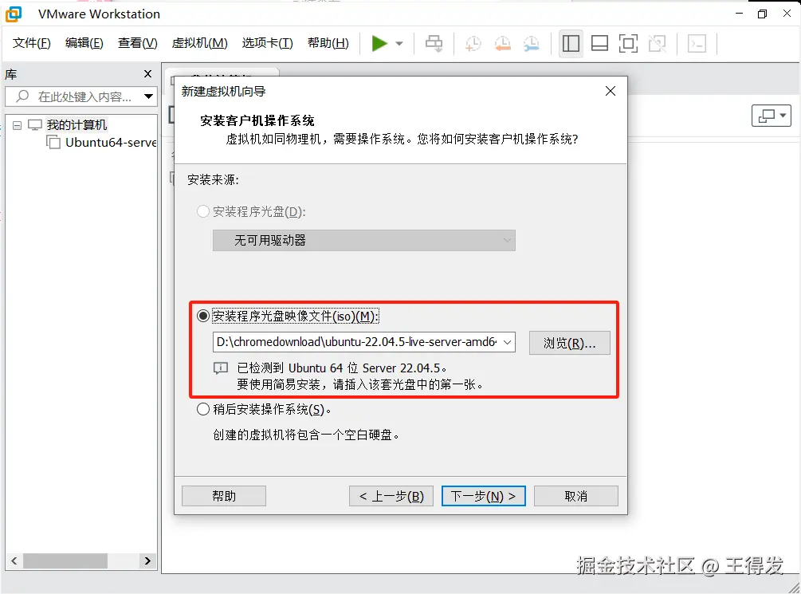The image size is (801, 594).
Task: Collapse the 我的计算机 tree node
Action: [x=17, y=125]
